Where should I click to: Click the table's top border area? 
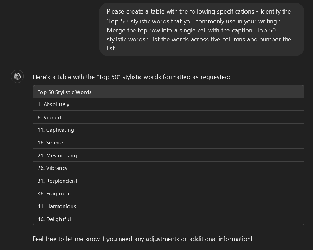click(169, 86)
